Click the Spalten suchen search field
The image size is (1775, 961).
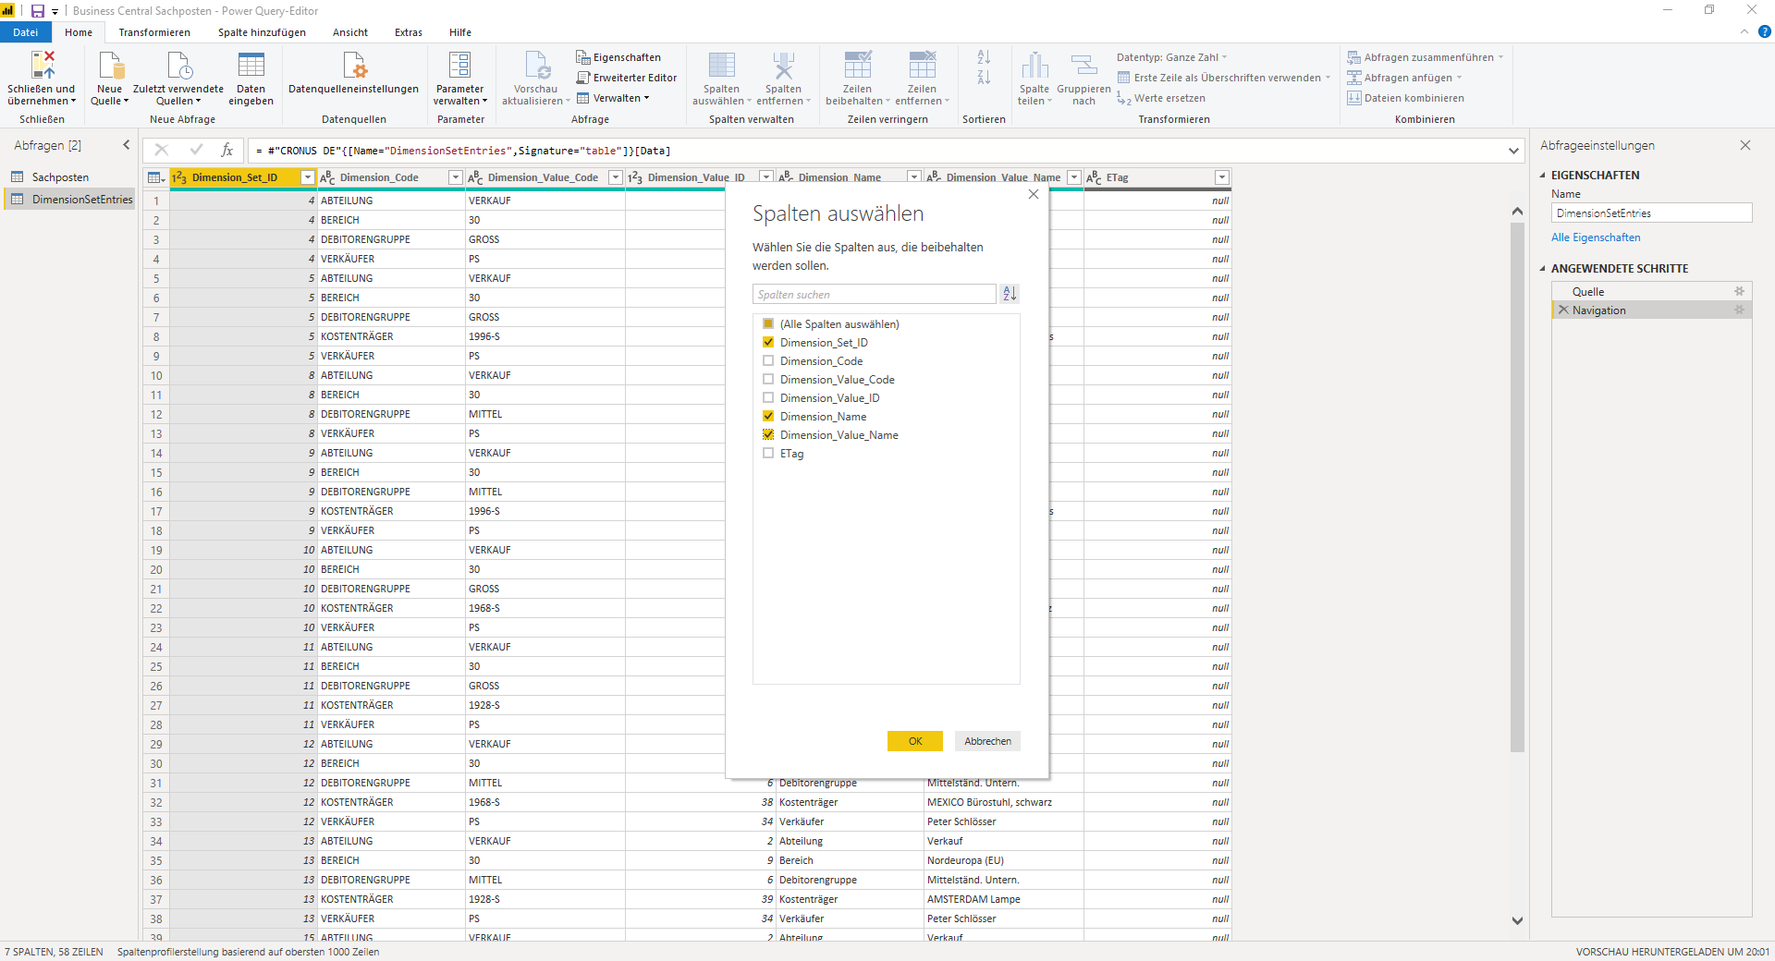pos(874,294)
